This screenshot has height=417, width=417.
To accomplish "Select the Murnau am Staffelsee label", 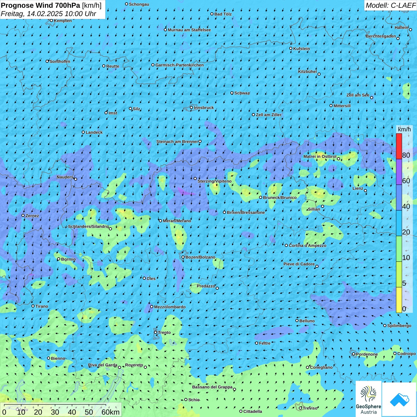I will (189, 30).
